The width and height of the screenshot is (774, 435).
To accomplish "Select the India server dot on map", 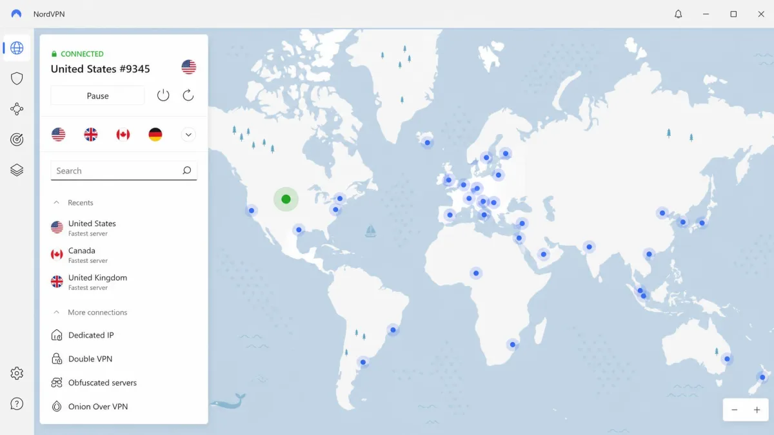I will tap(589, 246).
